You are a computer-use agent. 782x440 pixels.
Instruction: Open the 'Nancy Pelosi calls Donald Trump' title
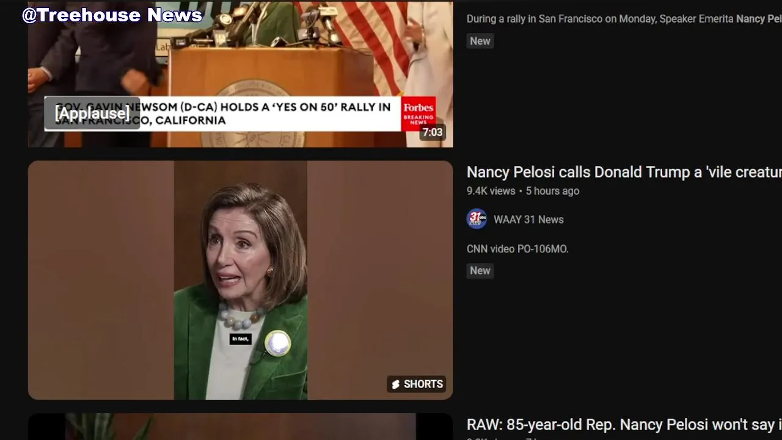click(x=624, y=172)
